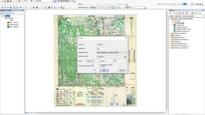This screenshot has width=205, height=115.
Task: Select aurelia SIG 5.mxd in Catalog
Action: 182,27
